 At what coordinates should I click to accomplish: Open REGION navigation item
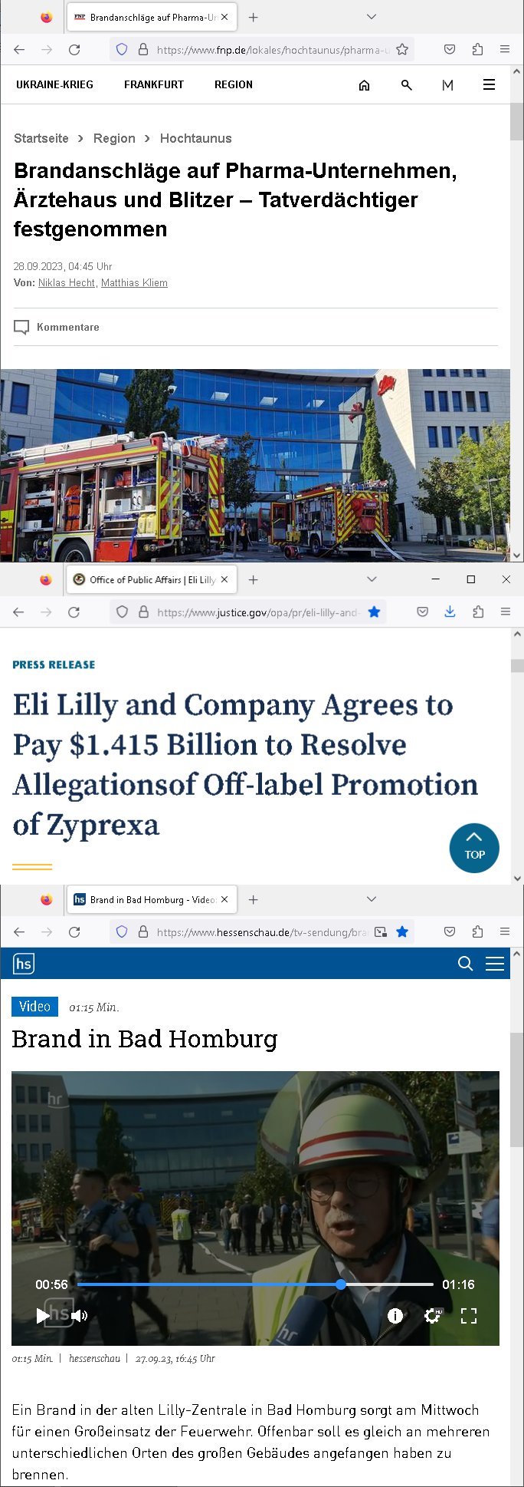(x=234, y=85)
